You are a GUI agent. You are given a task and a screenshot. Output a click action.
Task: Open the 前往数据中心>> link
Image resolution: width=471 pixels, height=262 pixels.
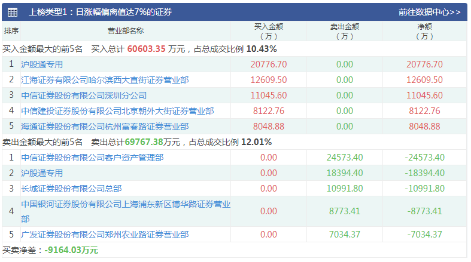(429, 13)
